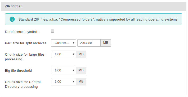Click the MB unit beside large files chunk size
The image size is (188, 97).
coord(81,54)
